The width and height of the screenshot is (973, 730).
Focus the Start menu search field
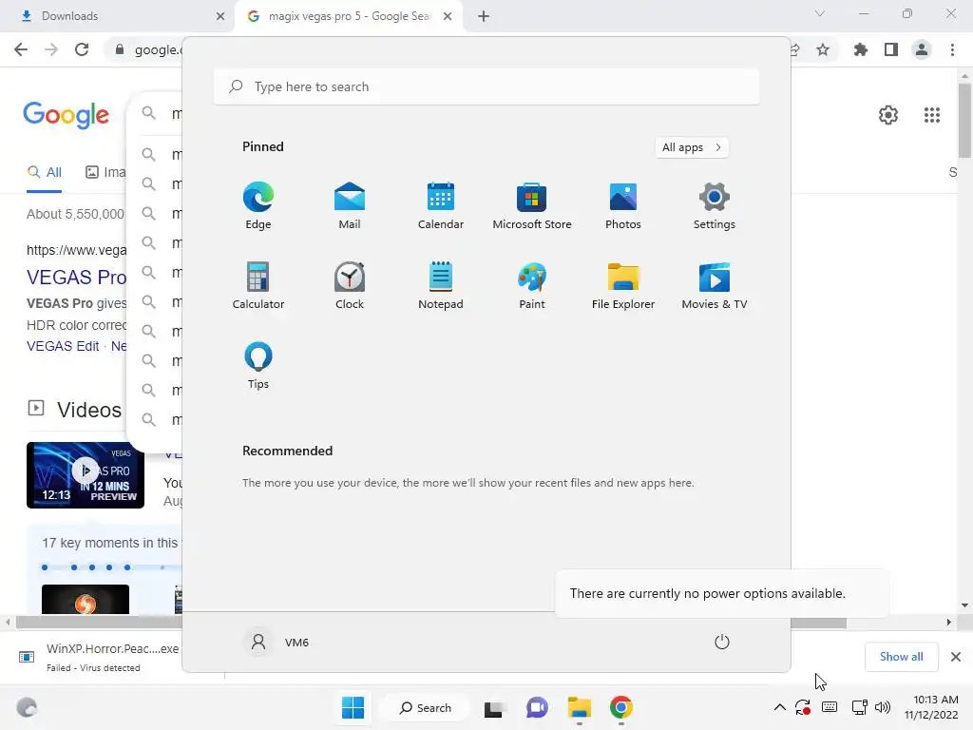(x=486, y=86)
